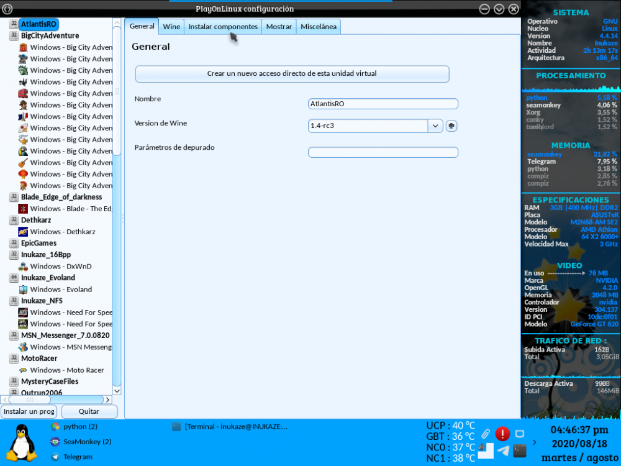This screenshot has height=466, width=621.
Task: Select the Blade Edge of Darkness shortcut icon
Action: click(23, 209)
